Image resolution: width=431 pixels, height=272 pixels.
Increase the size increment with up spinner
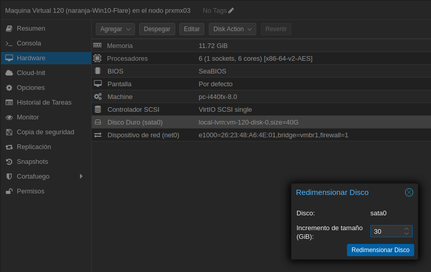(x=406, y=229)
